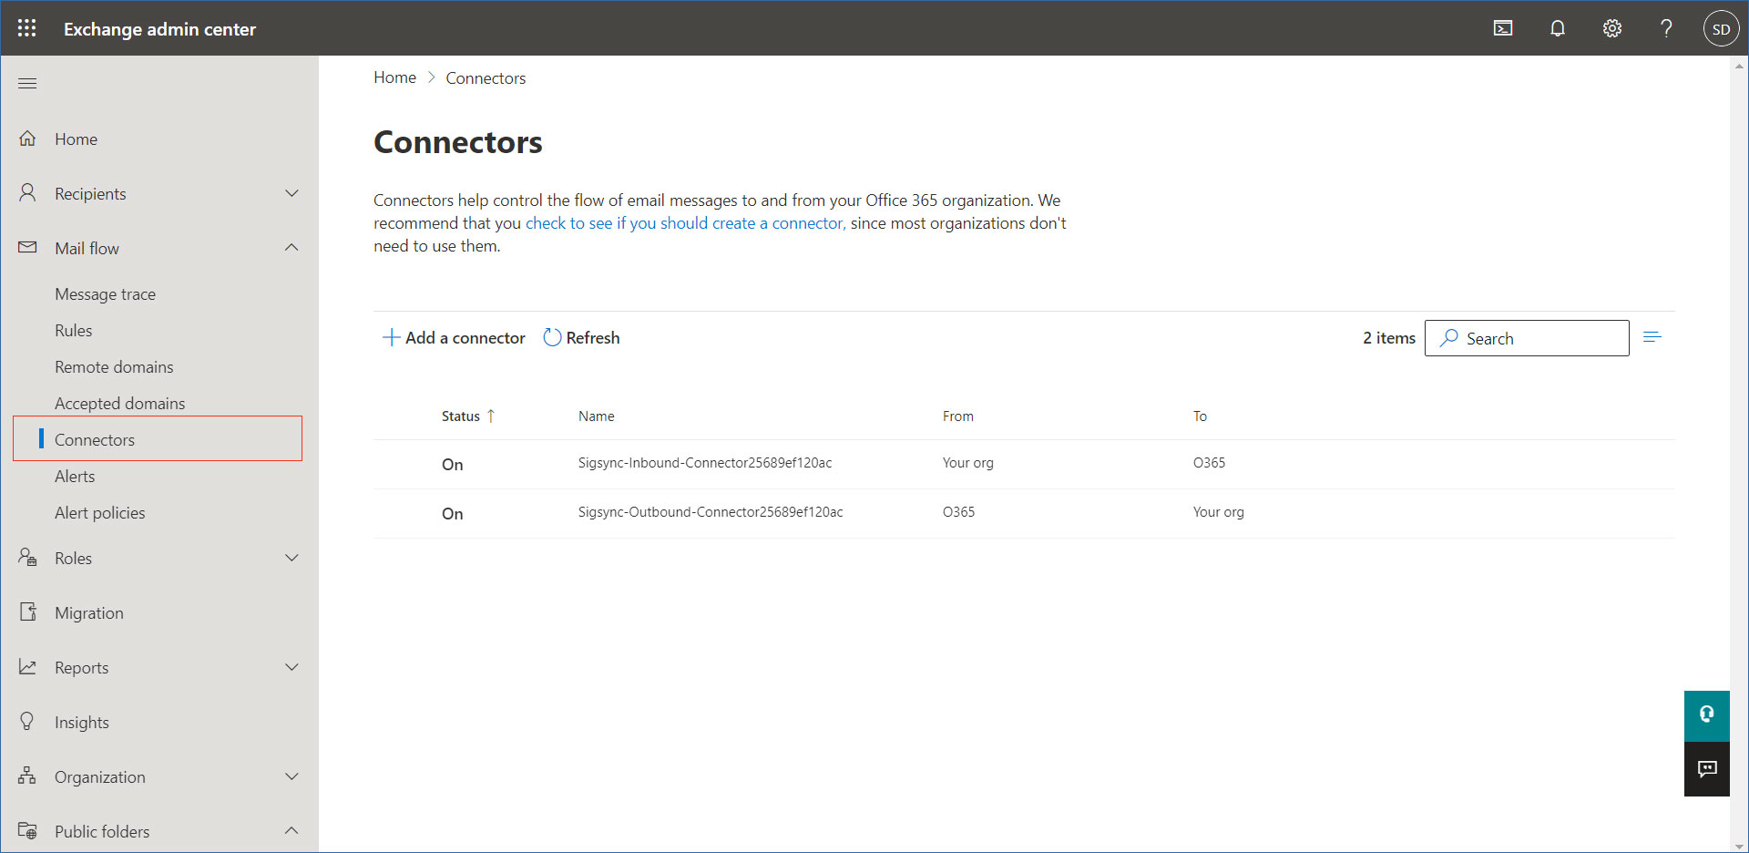Collapse the navigation hamburger menu
Viewport: 1749px width, 853px height.
(x=27, y=84)
